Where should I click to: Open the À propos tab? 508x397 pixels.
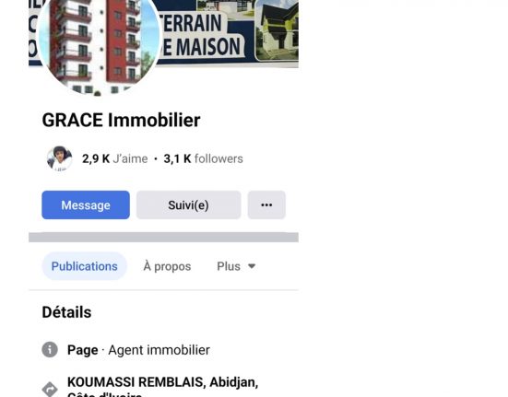pos(167,266)
